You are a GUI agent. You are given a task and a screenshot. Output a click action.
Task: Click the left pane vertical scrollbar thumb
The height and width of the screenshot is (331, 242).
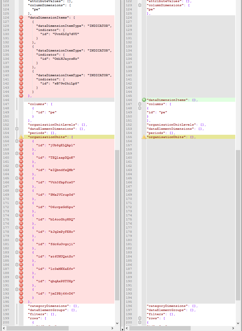117,224
